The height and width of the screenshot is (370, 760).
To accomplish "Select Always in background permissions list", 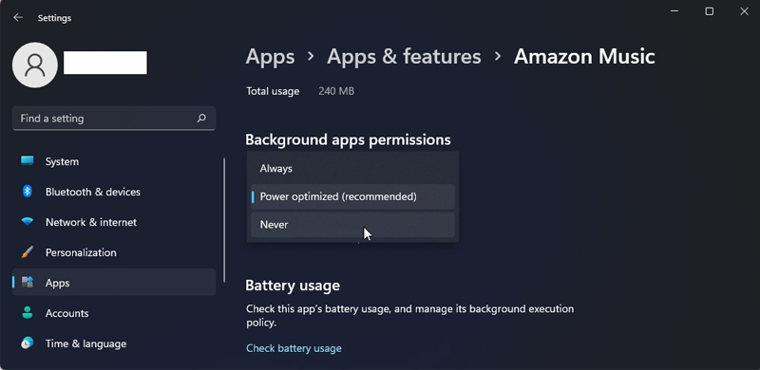I will point(352,169).
